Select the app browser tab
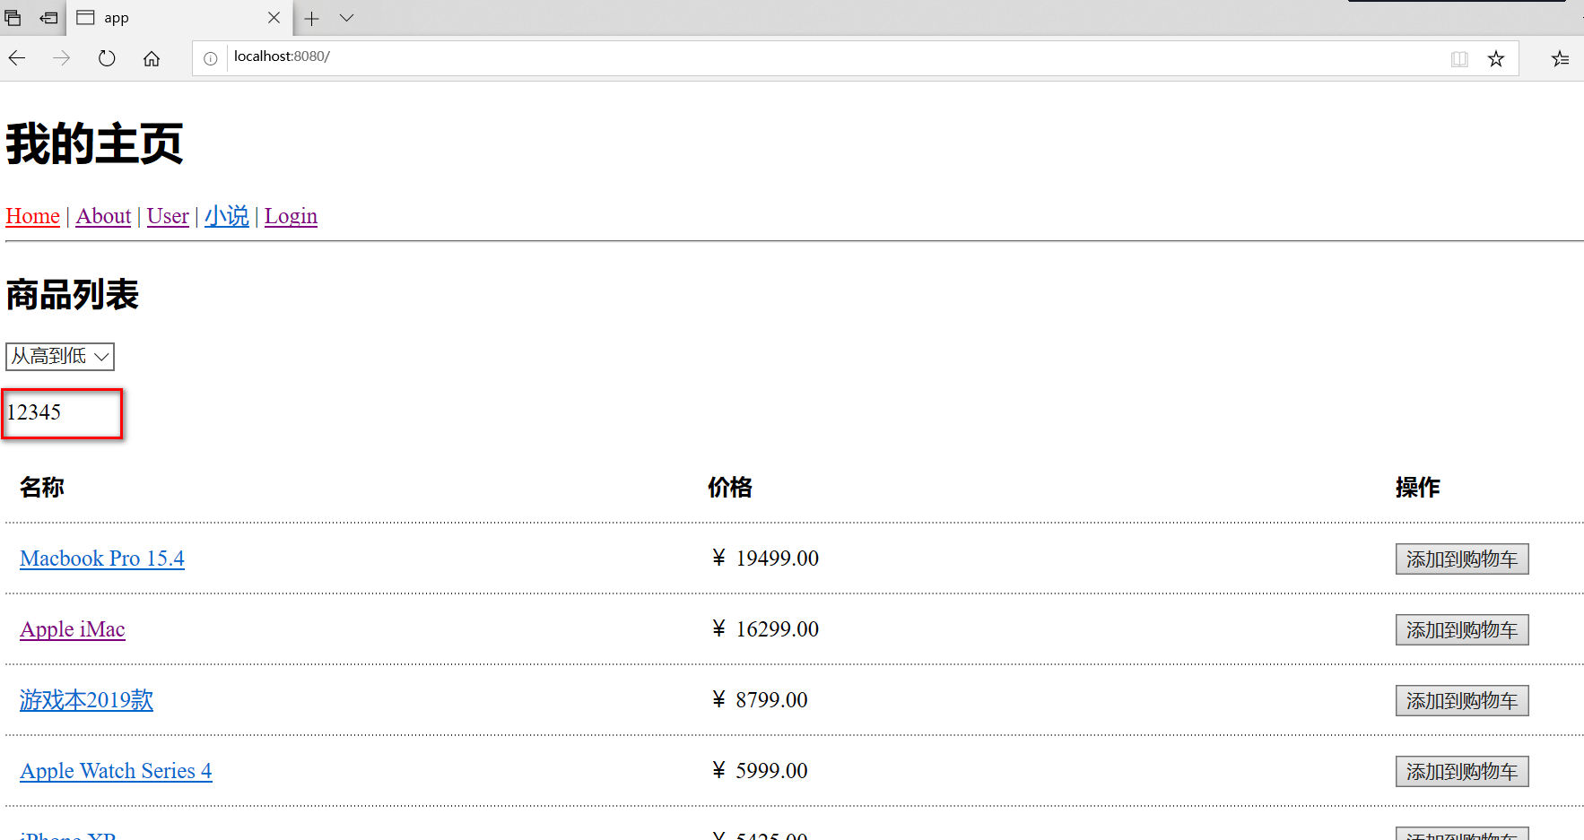Image resolution: width=1584 pixels, height=840 pixels. [x=178, y=18]
